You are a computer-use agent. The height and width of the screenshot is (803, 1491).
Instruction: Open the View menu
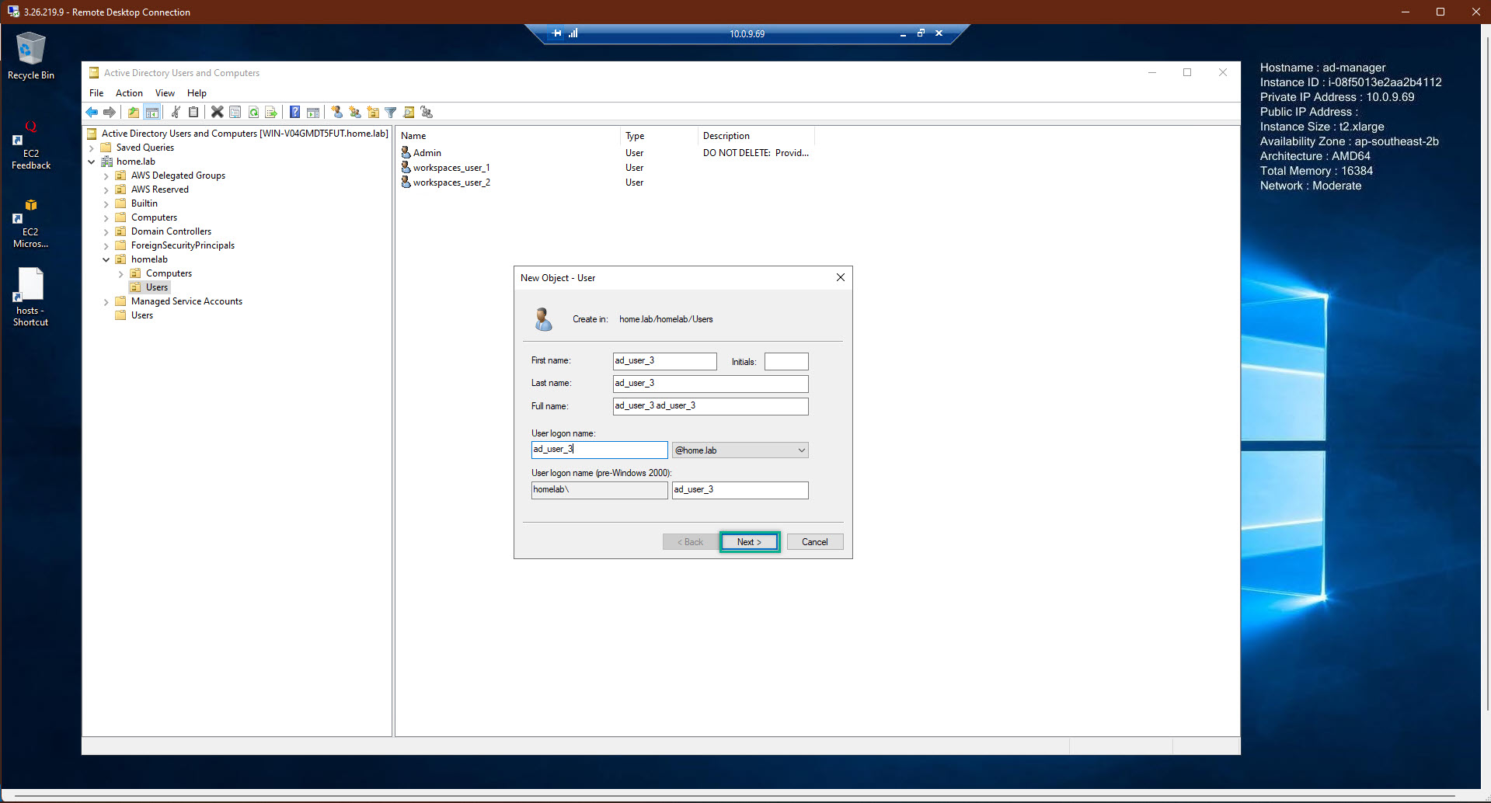pos(164,92)
